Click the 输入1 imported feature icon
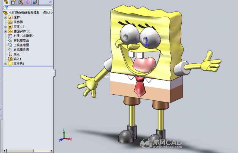The height and width of the screenshot is (153, 238). click(10, 59)
